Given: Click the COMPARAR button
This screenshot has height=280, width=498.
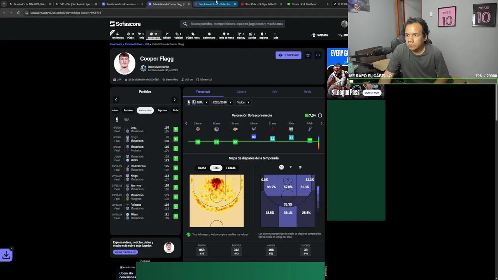Looking at the screenshot, I should point(288,55).
